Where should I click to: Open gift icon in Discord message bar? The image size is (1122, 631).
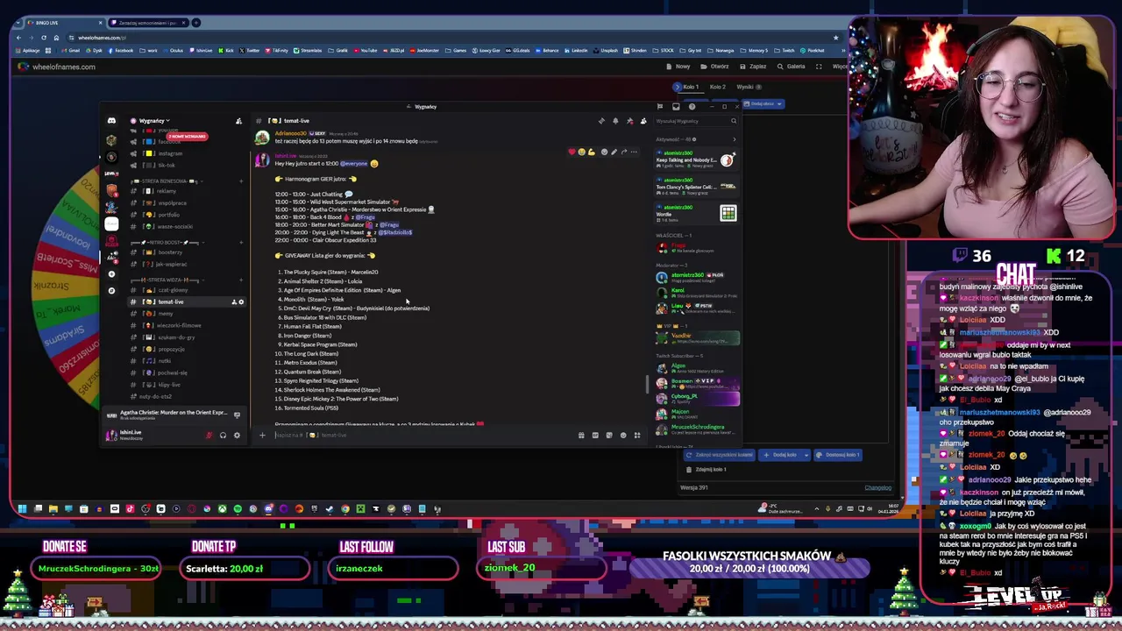581,435
